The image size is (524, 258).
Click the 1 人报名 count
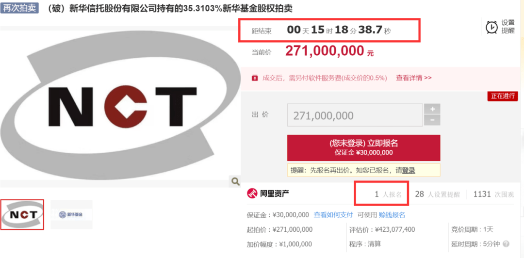[388, 194]
